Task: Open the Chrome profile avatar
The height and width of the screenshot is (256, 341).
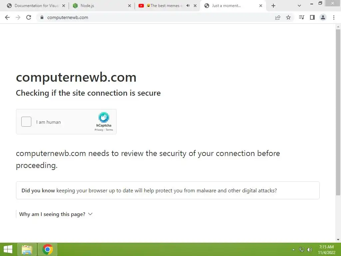Action: coord(323,17)
